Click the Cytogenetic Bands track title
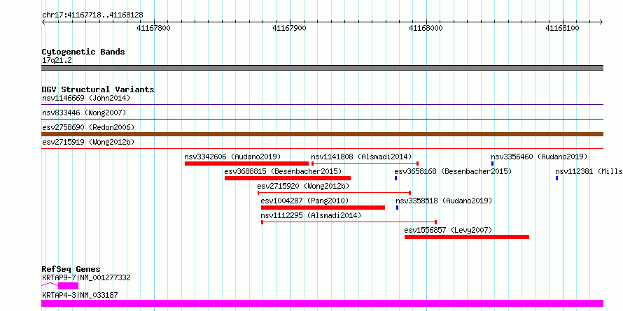 pos(83,52)
